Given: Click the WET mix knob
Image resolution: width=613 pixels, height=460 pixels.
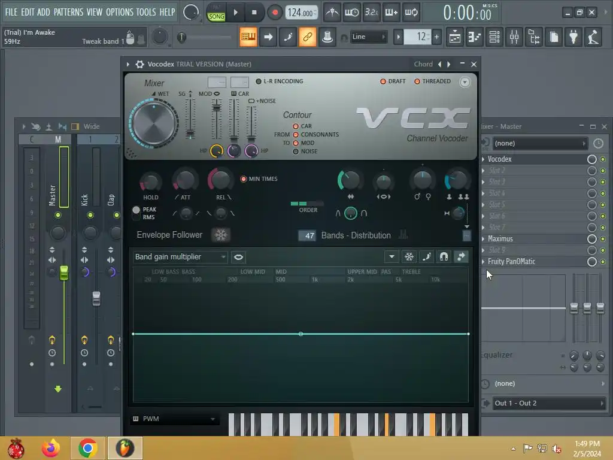Looking at the screenshot, I should 154,123.
